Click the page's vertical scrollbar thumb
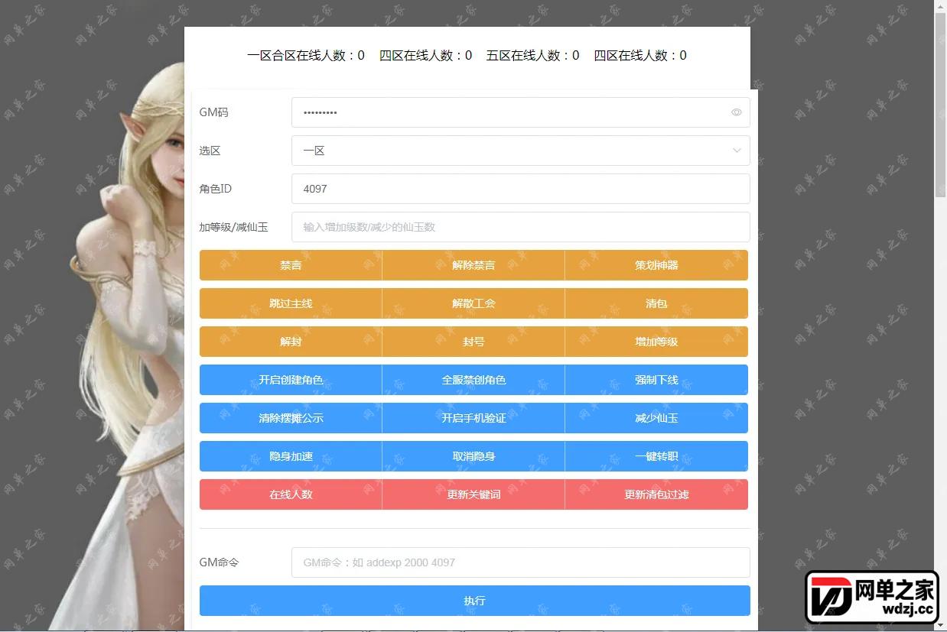Image resolution: width=947 pixels, height=632 pixels. 940,104
